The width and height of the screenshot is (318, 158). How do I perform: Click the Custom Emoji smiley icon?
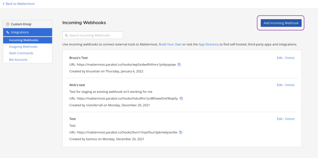pos(8,24)
